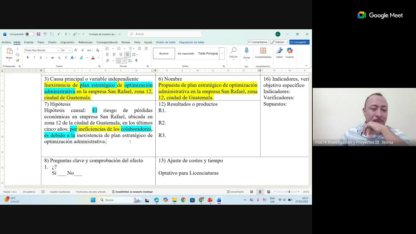Click the Dictar microphone icon
This screenshot has height=234, width=416.
(247, 51)
